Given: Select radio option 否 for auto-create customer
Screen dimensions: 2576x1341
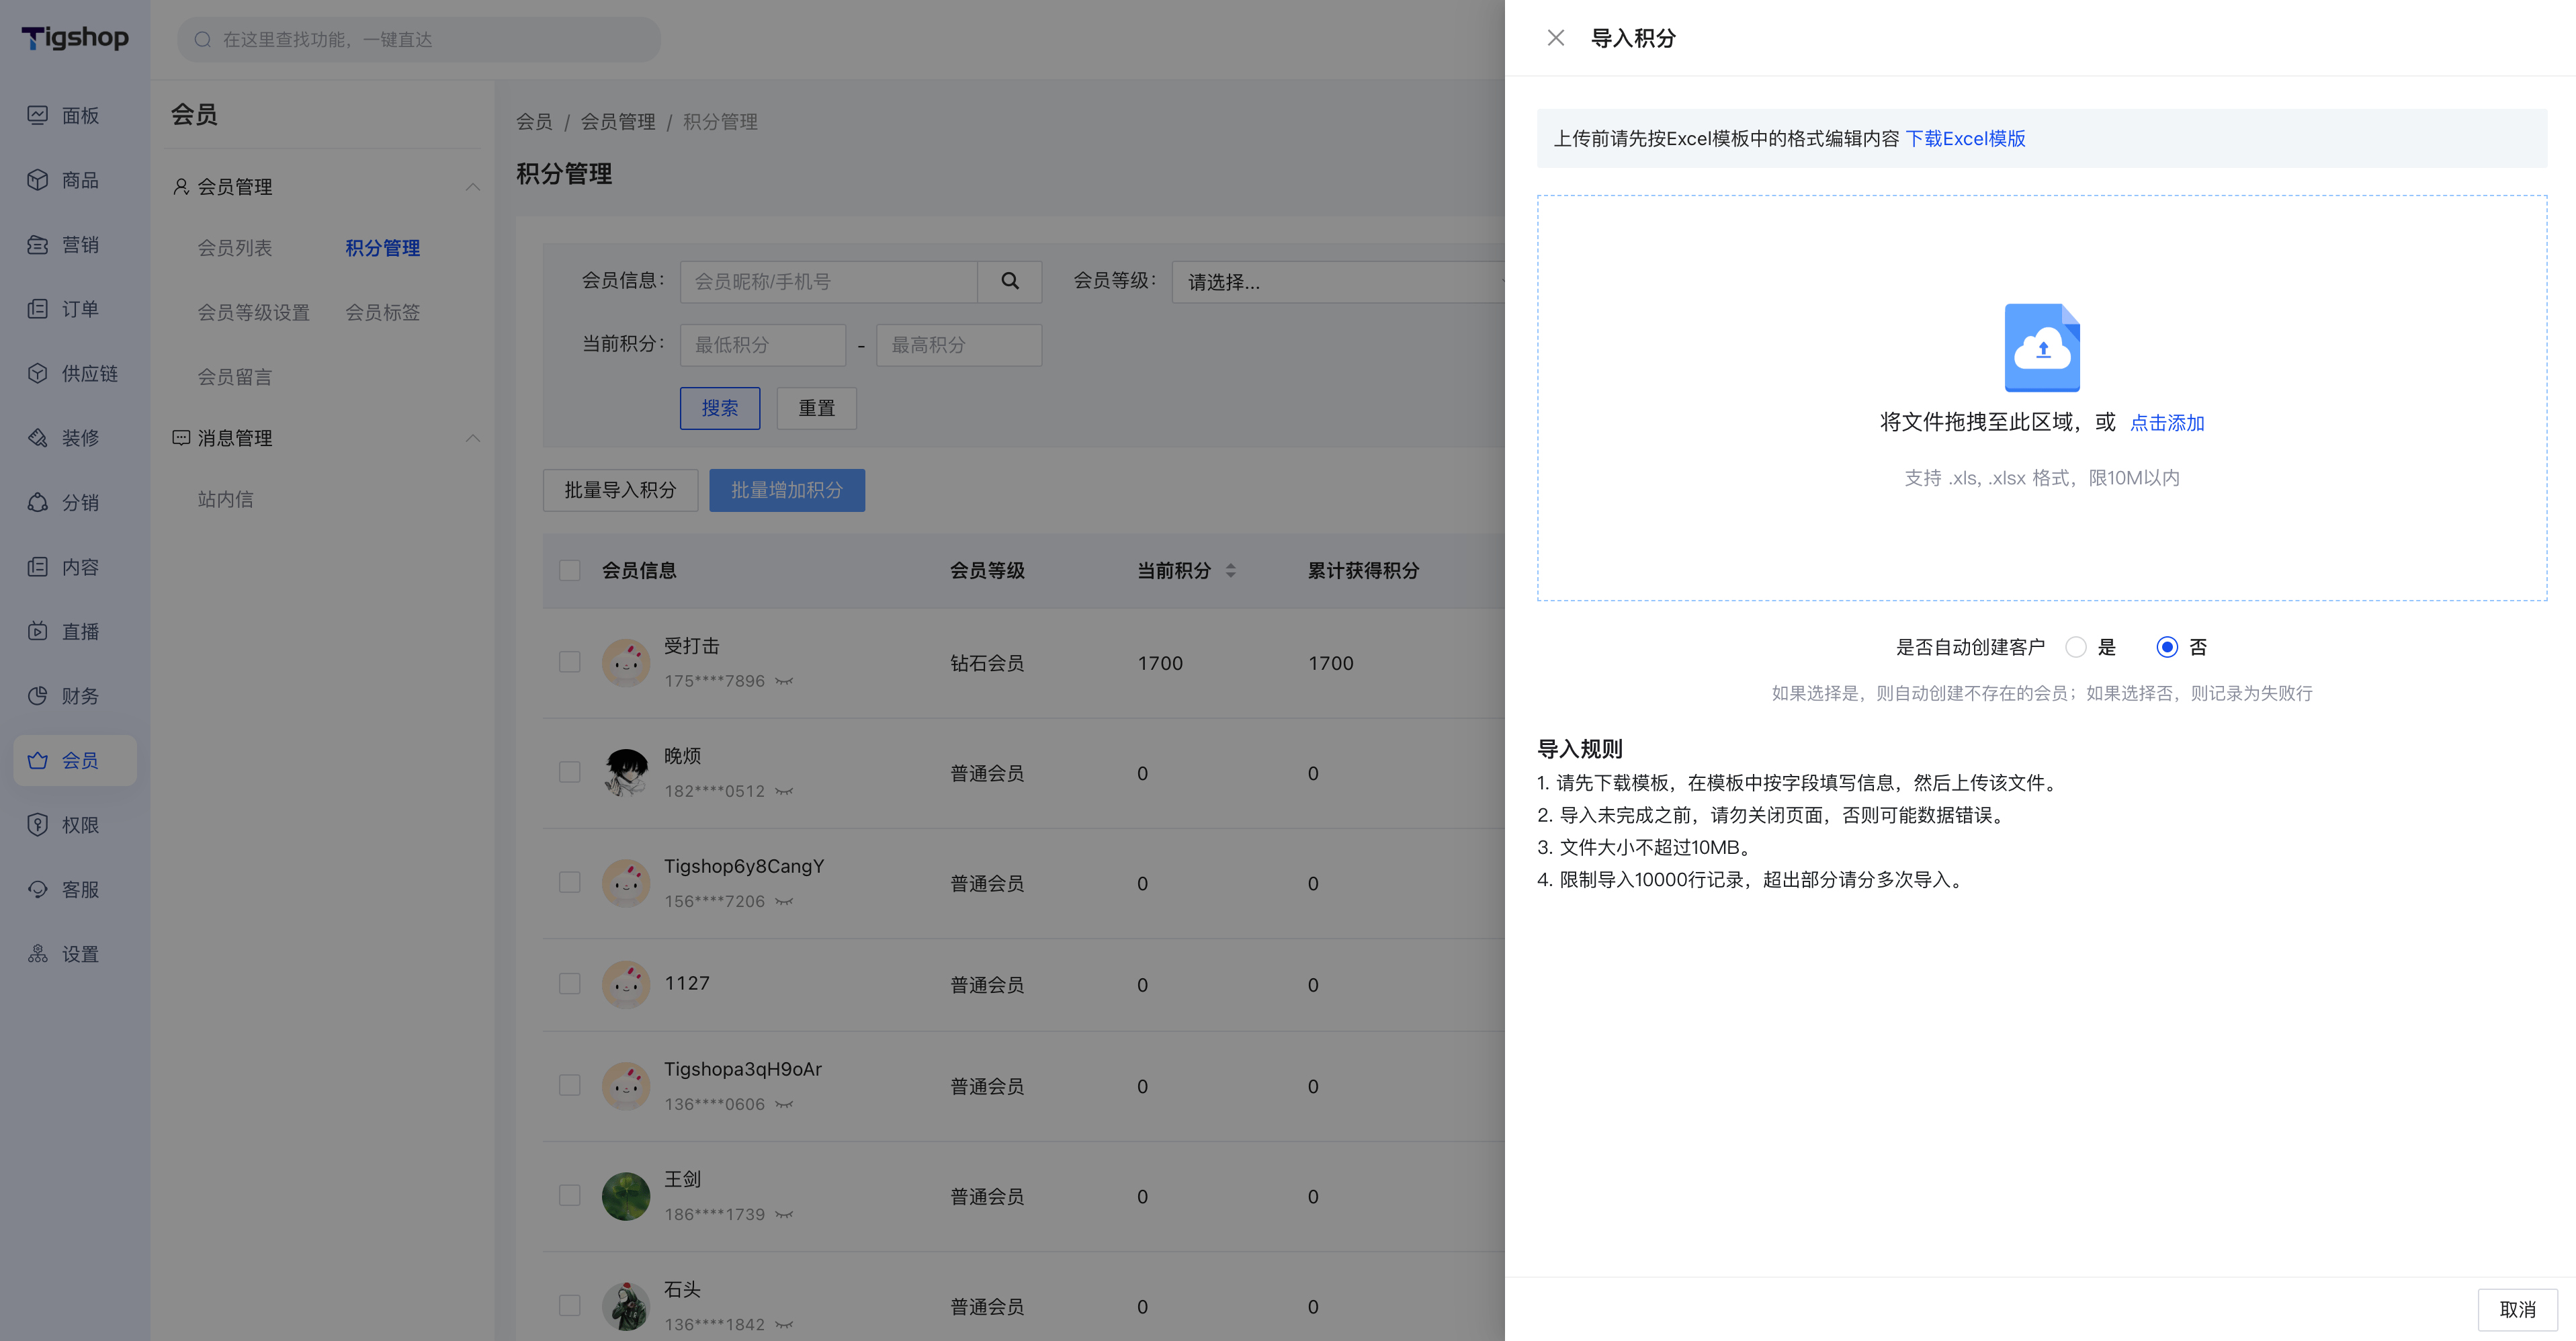Looking at the screenshot, I should 2167,647.
